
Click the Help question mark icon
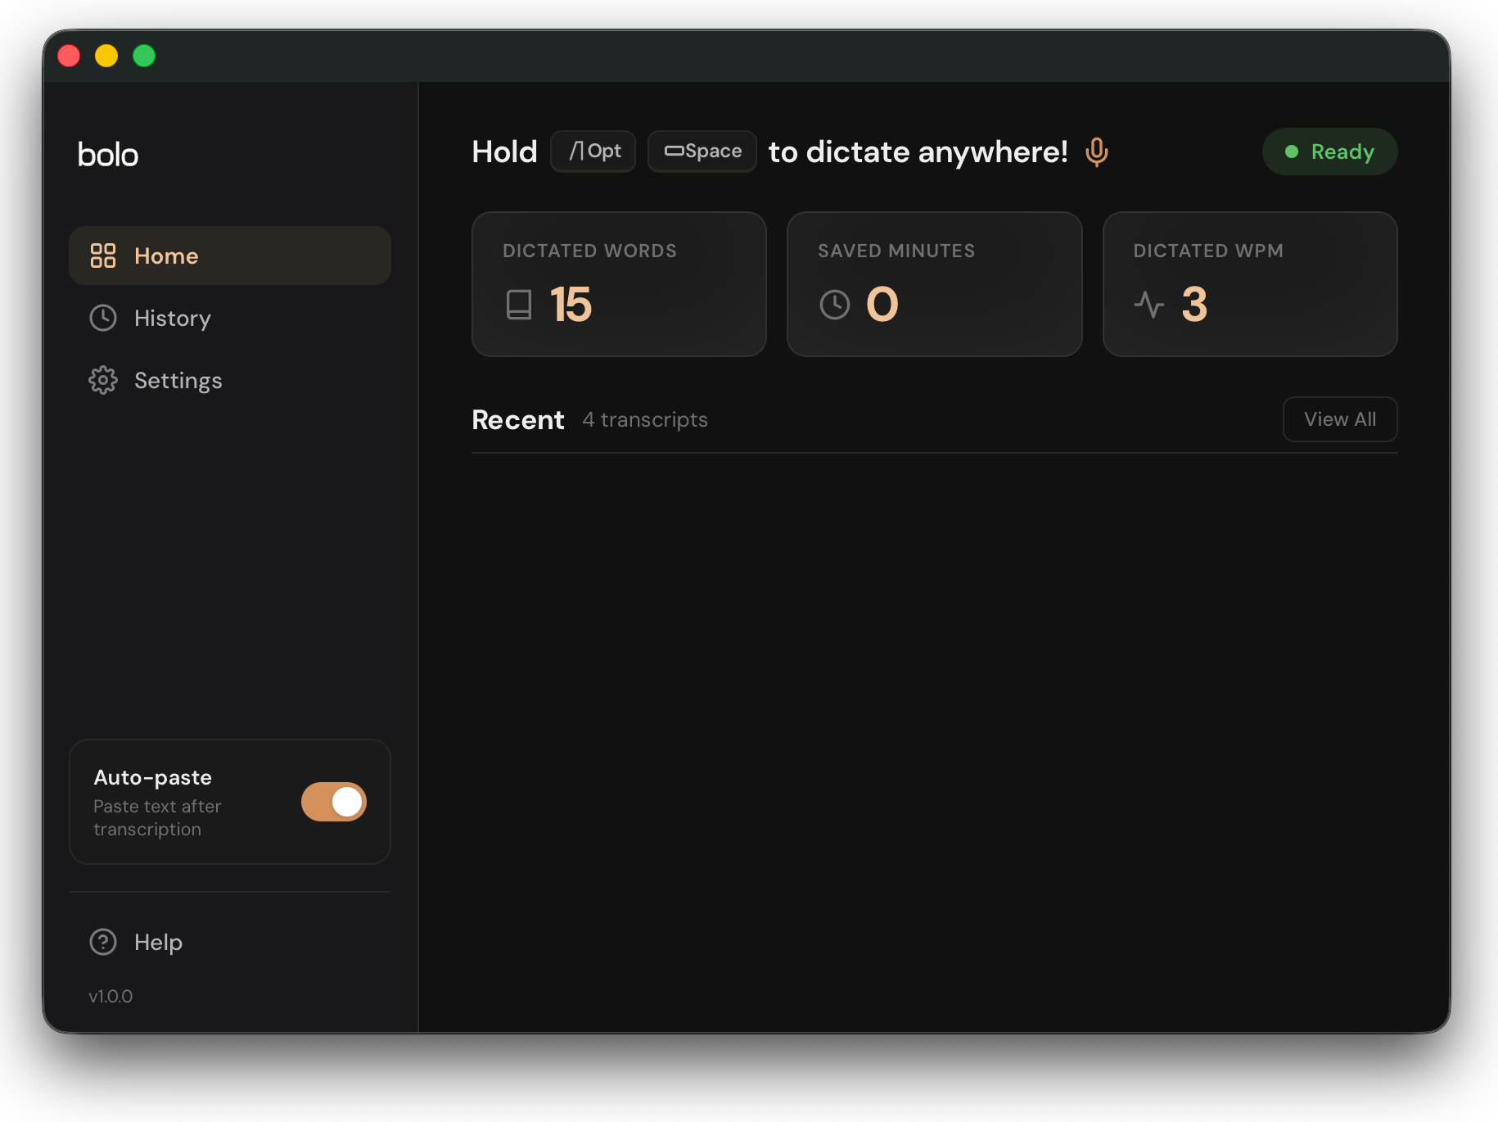103,942
